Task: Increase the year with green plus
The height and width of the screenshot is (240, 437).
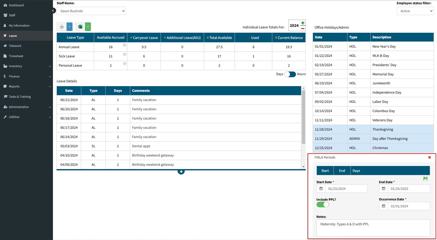Action: [303, 23]
